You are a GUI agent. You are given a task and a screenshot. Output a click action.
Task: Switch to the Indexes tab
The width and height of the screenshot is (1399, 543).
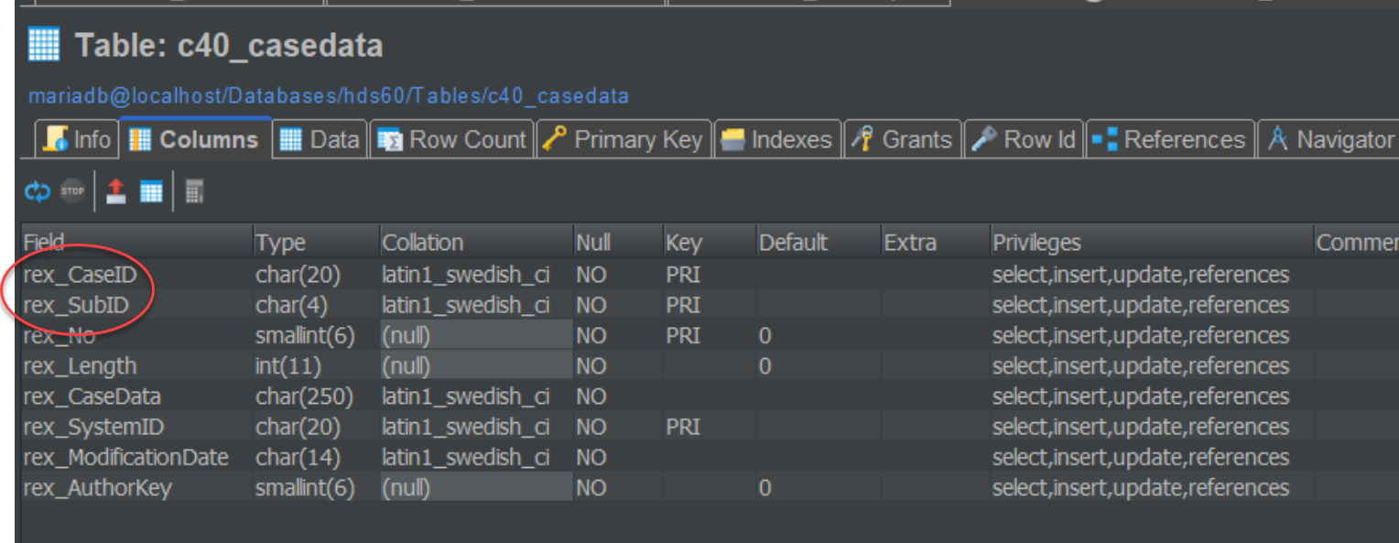(x=777, y=139)
